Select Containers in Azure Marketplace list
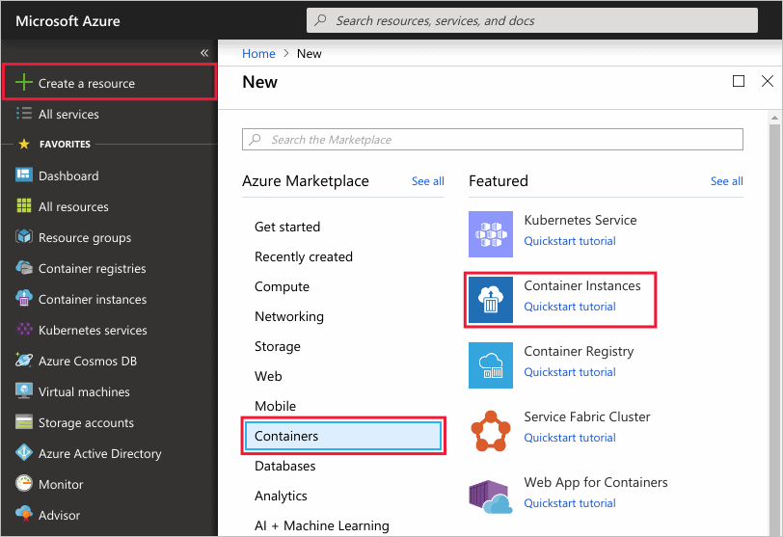 click(343, 436)
